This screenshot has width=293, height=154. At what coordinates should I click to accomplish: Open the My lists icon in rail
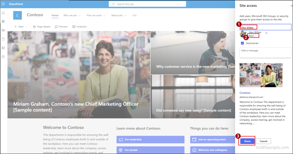tap(3, 48)
